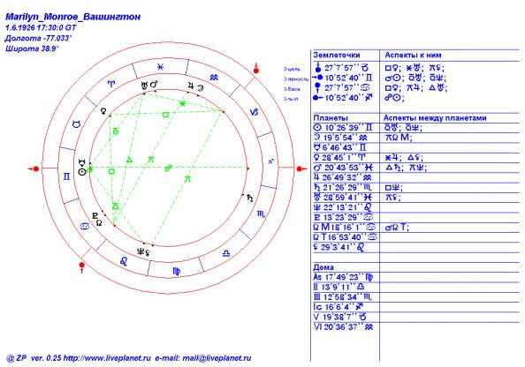Select the Saturn position 21°26'29'' row
525x367 pixels.
343,187
